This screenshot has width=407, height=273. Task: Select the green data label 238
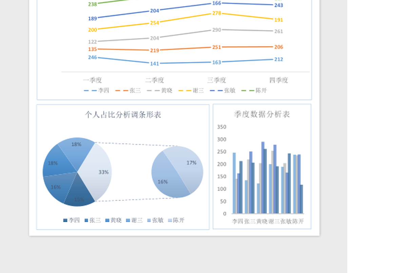pyautogui.click(x=92, y=4)
